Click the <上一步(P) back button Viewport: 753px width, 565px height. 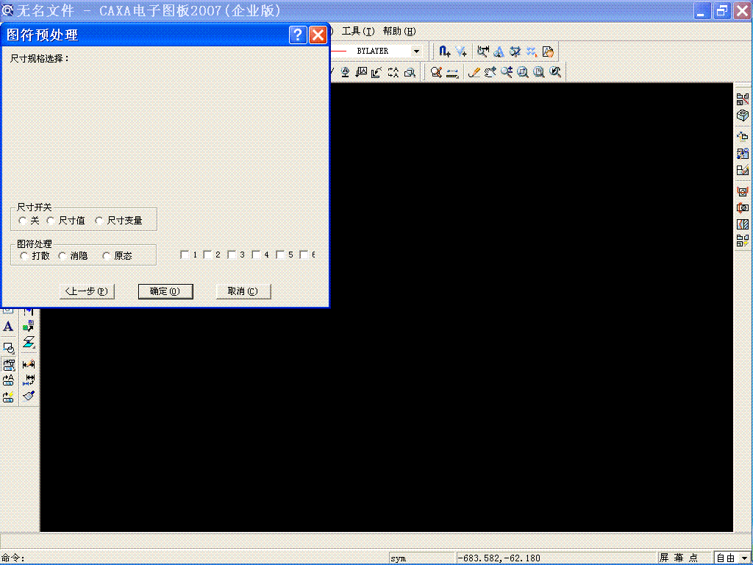pos(87,291)
